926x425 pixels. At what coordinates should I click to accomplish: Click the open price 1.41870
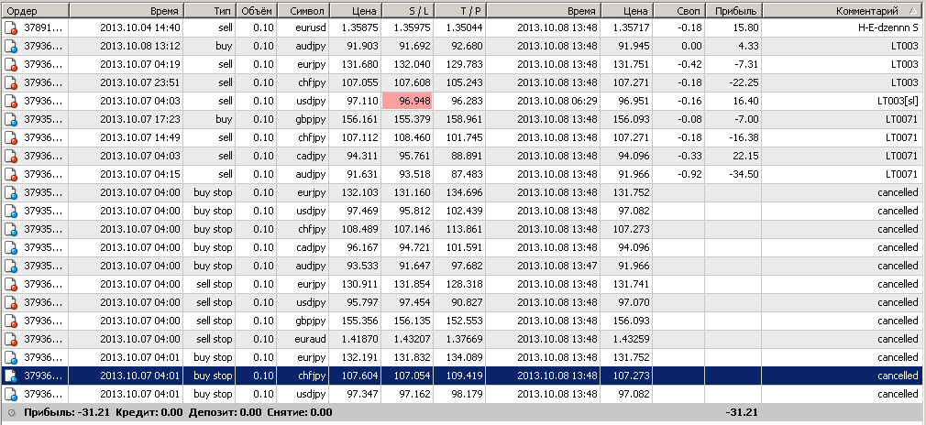(360, 339)
